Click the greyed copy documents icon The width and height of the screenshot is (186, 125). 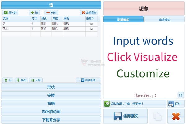point(157,116)
